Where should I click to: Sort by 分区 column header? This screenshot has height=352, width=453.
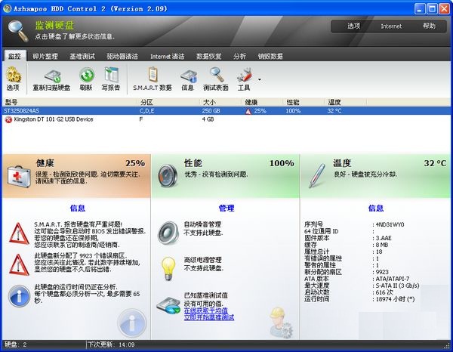pyautogui.click(x=168, y=102)
